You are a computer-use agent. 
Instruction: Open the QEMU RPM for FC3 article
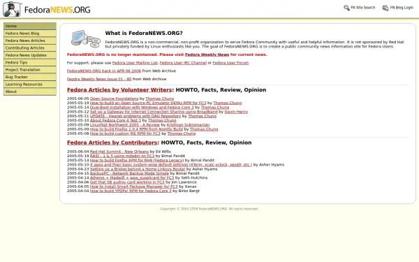(148, 103)
